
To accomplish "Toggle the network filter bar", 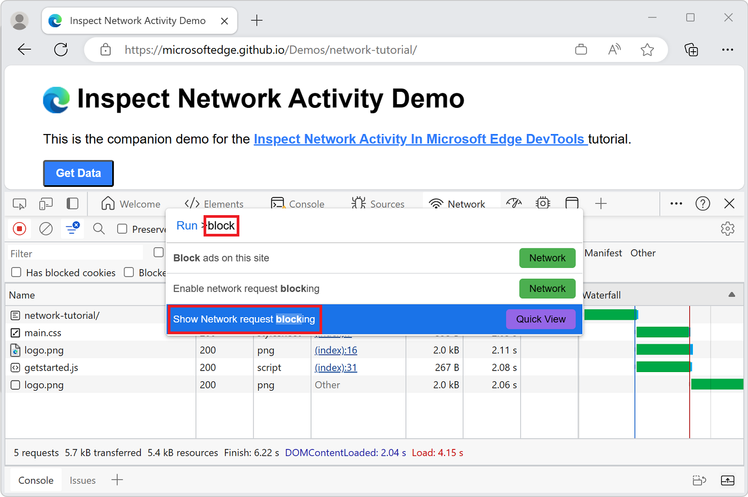I will point(72,228).
